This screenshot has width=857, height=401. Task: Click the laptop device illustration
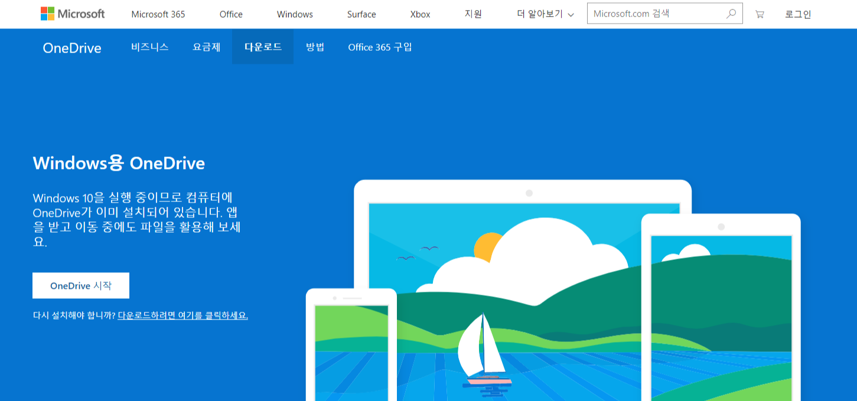tap(523, 290)
